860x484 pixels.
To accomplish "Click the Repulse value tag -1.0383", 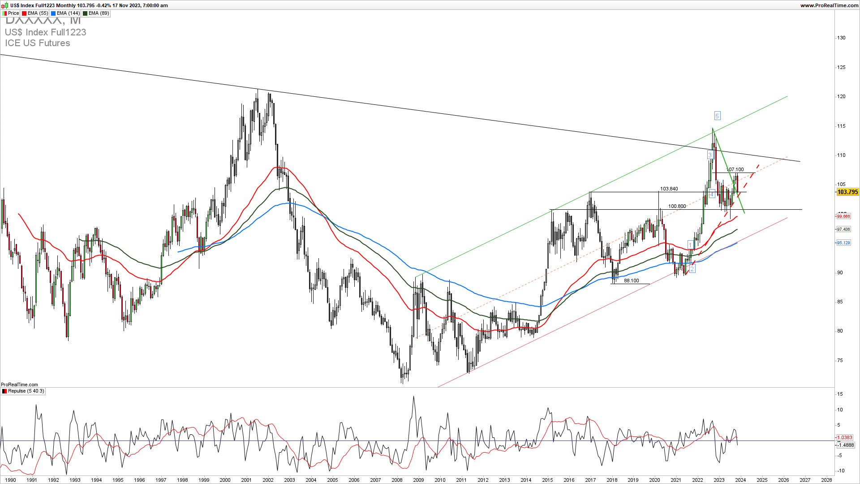I will (845, 437).
